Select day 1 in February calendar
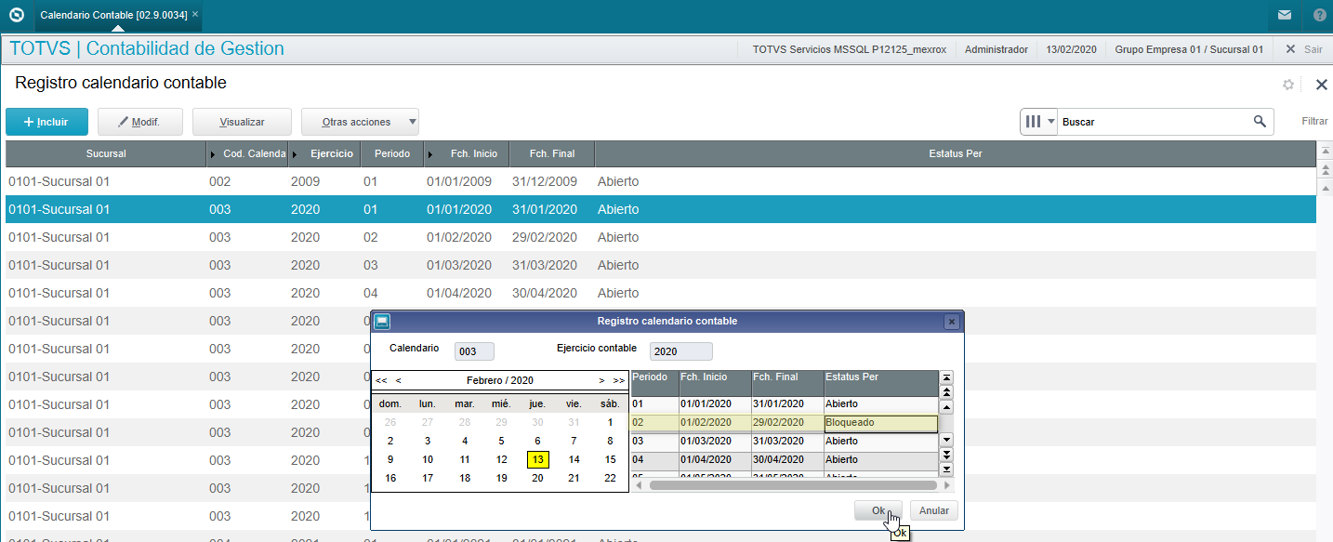This screenshot has height=542, width=1333. (x=610, y=422)
